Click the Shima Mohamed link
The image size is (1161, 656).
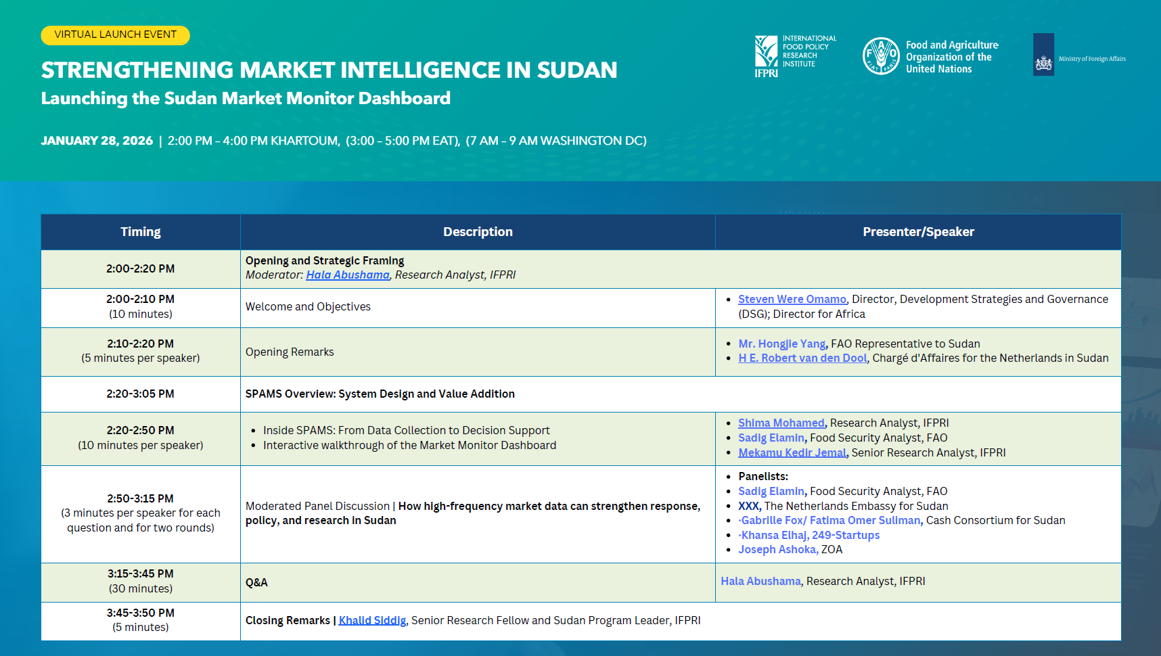point(781,423)
